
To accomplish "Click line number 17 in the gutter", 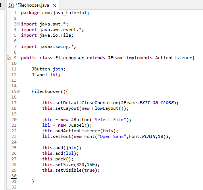I will coord(14,103).
